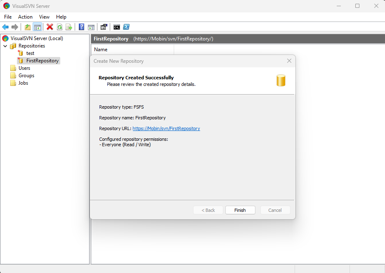
Task: Open the FirstRepository URL link
Action: click(x=166, y=128)
